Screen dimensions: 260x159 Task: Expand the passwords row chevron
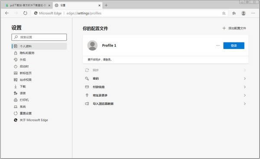[244, 78]
